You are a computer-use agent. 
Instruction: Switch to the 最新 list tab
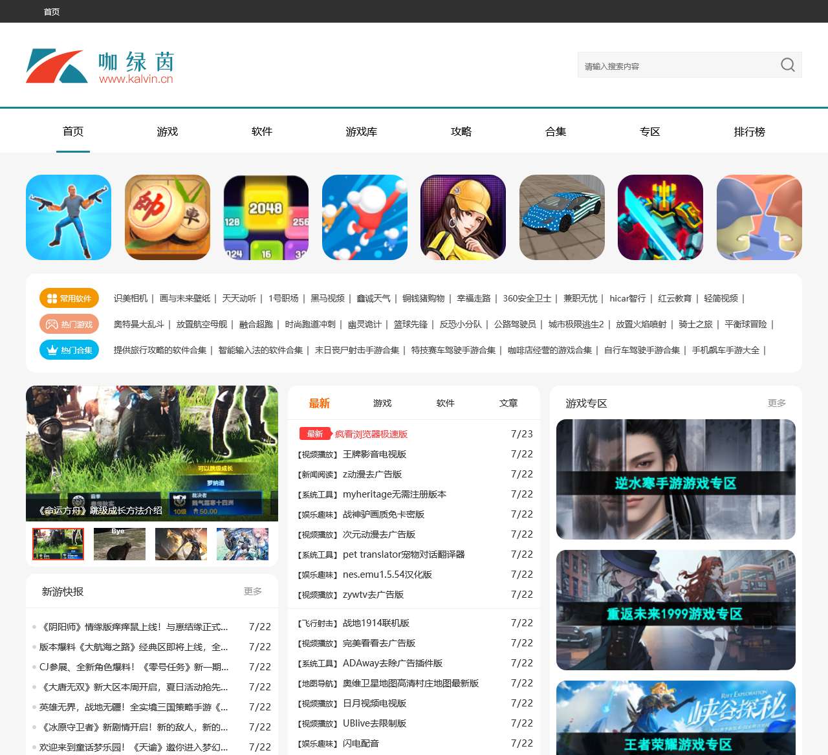click(x=320, y=403)
